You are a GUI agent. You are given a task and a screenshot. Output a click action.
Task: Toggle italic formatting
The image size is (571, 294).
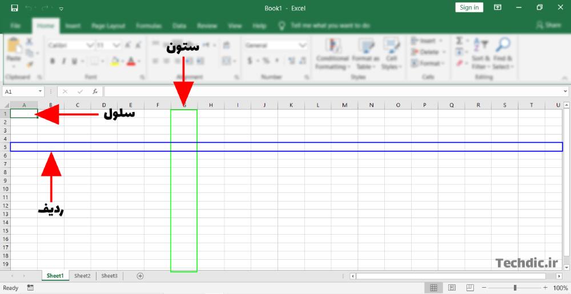[x=64, y=61]
